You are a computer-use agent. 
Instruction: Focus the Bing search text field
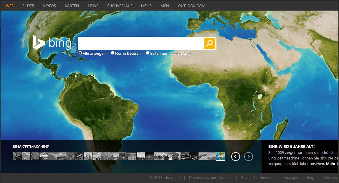pyautogui.click(x=141, y=44)
